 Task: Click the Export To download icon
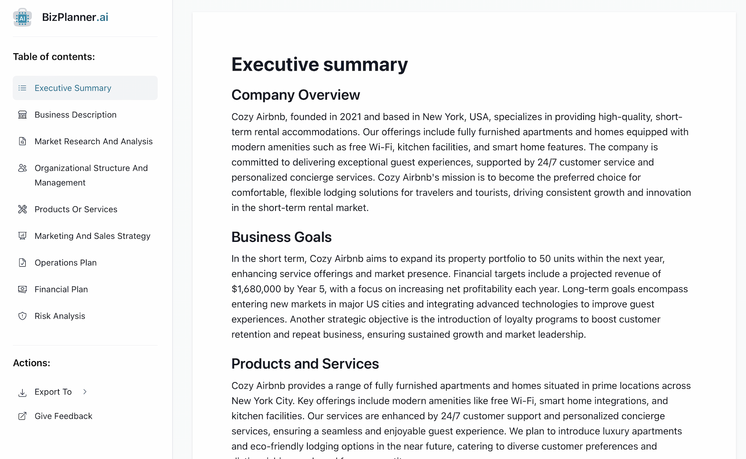click(23, 393)
